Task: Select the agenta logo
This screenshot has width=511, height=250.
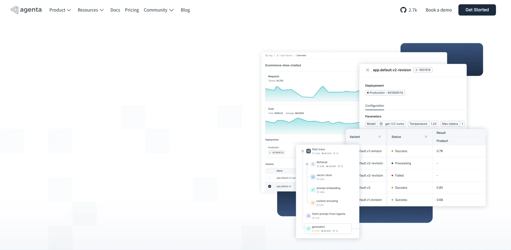Action: 26,10
